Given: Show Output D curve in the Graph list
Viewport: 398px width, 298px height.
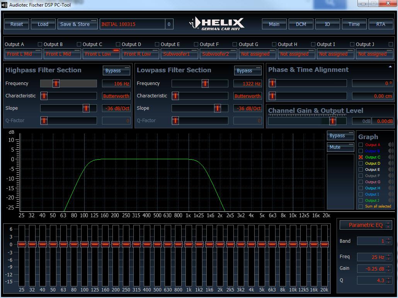Looking at the screenshot, I should 361,163.
